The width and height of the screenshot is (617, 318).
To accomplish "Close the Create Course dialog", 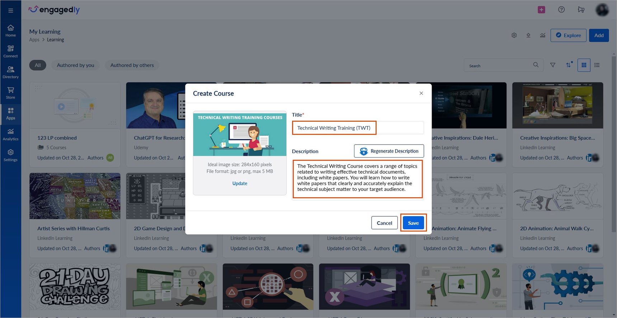I will click(421, 93).
